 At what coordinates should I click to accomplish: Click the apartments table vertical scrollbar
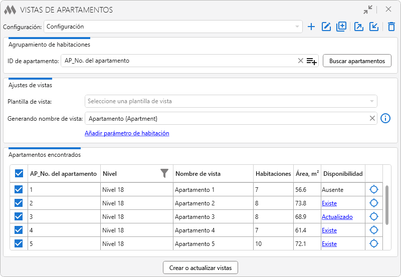coord(387,205)
